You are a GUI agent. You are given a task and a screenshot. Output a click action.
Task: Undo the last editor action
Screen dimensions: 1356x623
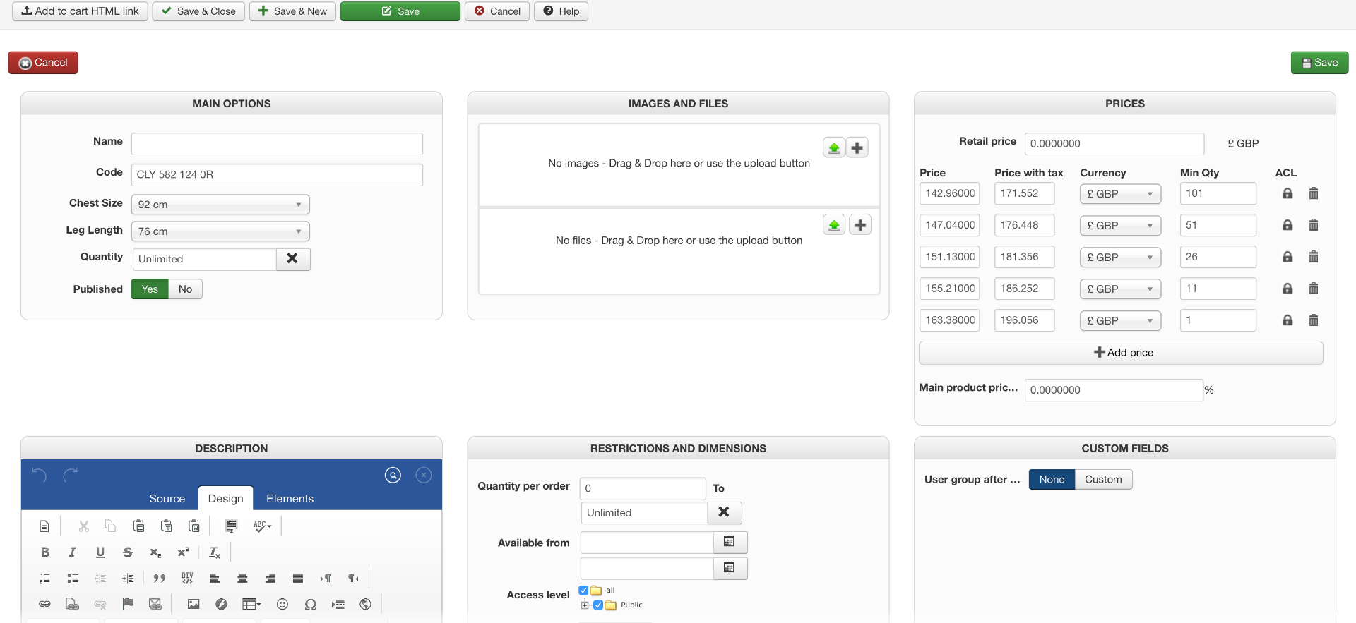pyautogui.click(x=40, y=476)
